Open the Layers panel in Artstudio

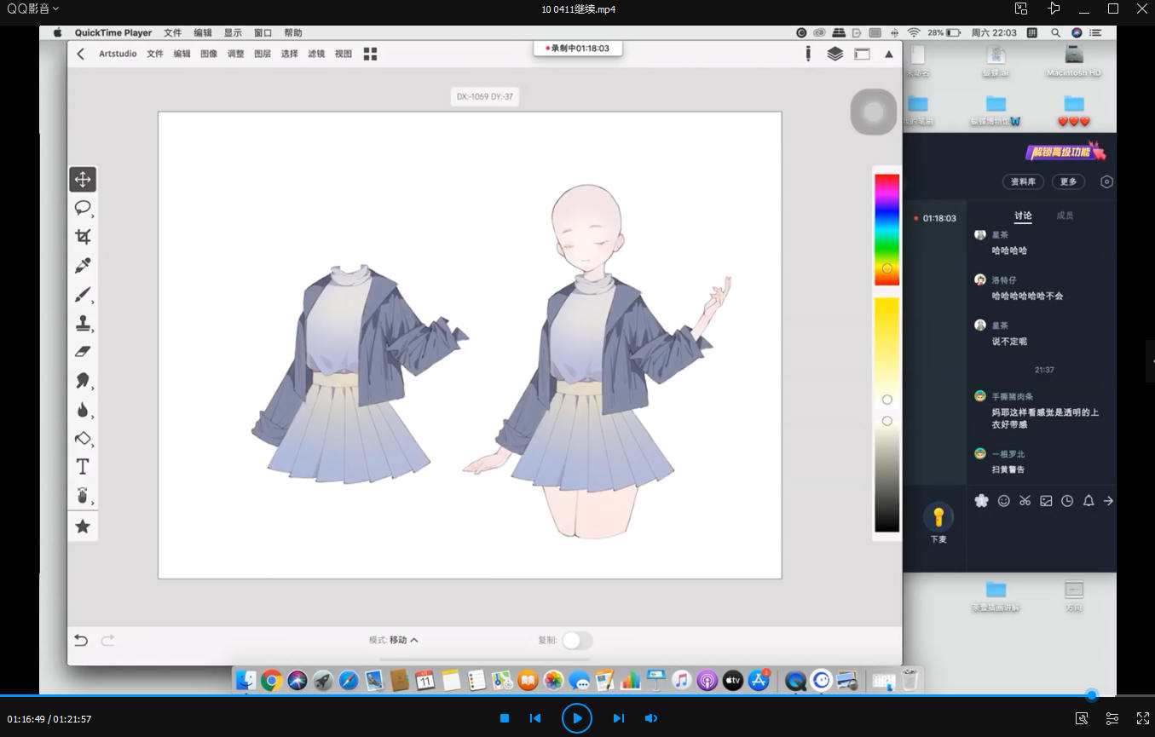[x=835, y=54]
